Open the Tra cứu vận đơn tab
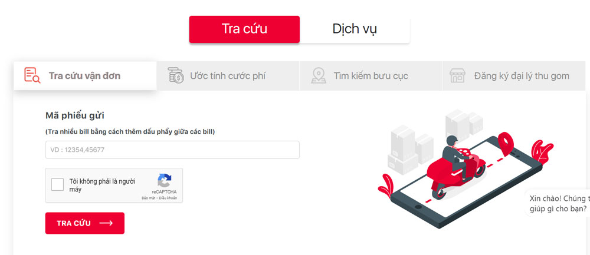 tap(85, 76)
